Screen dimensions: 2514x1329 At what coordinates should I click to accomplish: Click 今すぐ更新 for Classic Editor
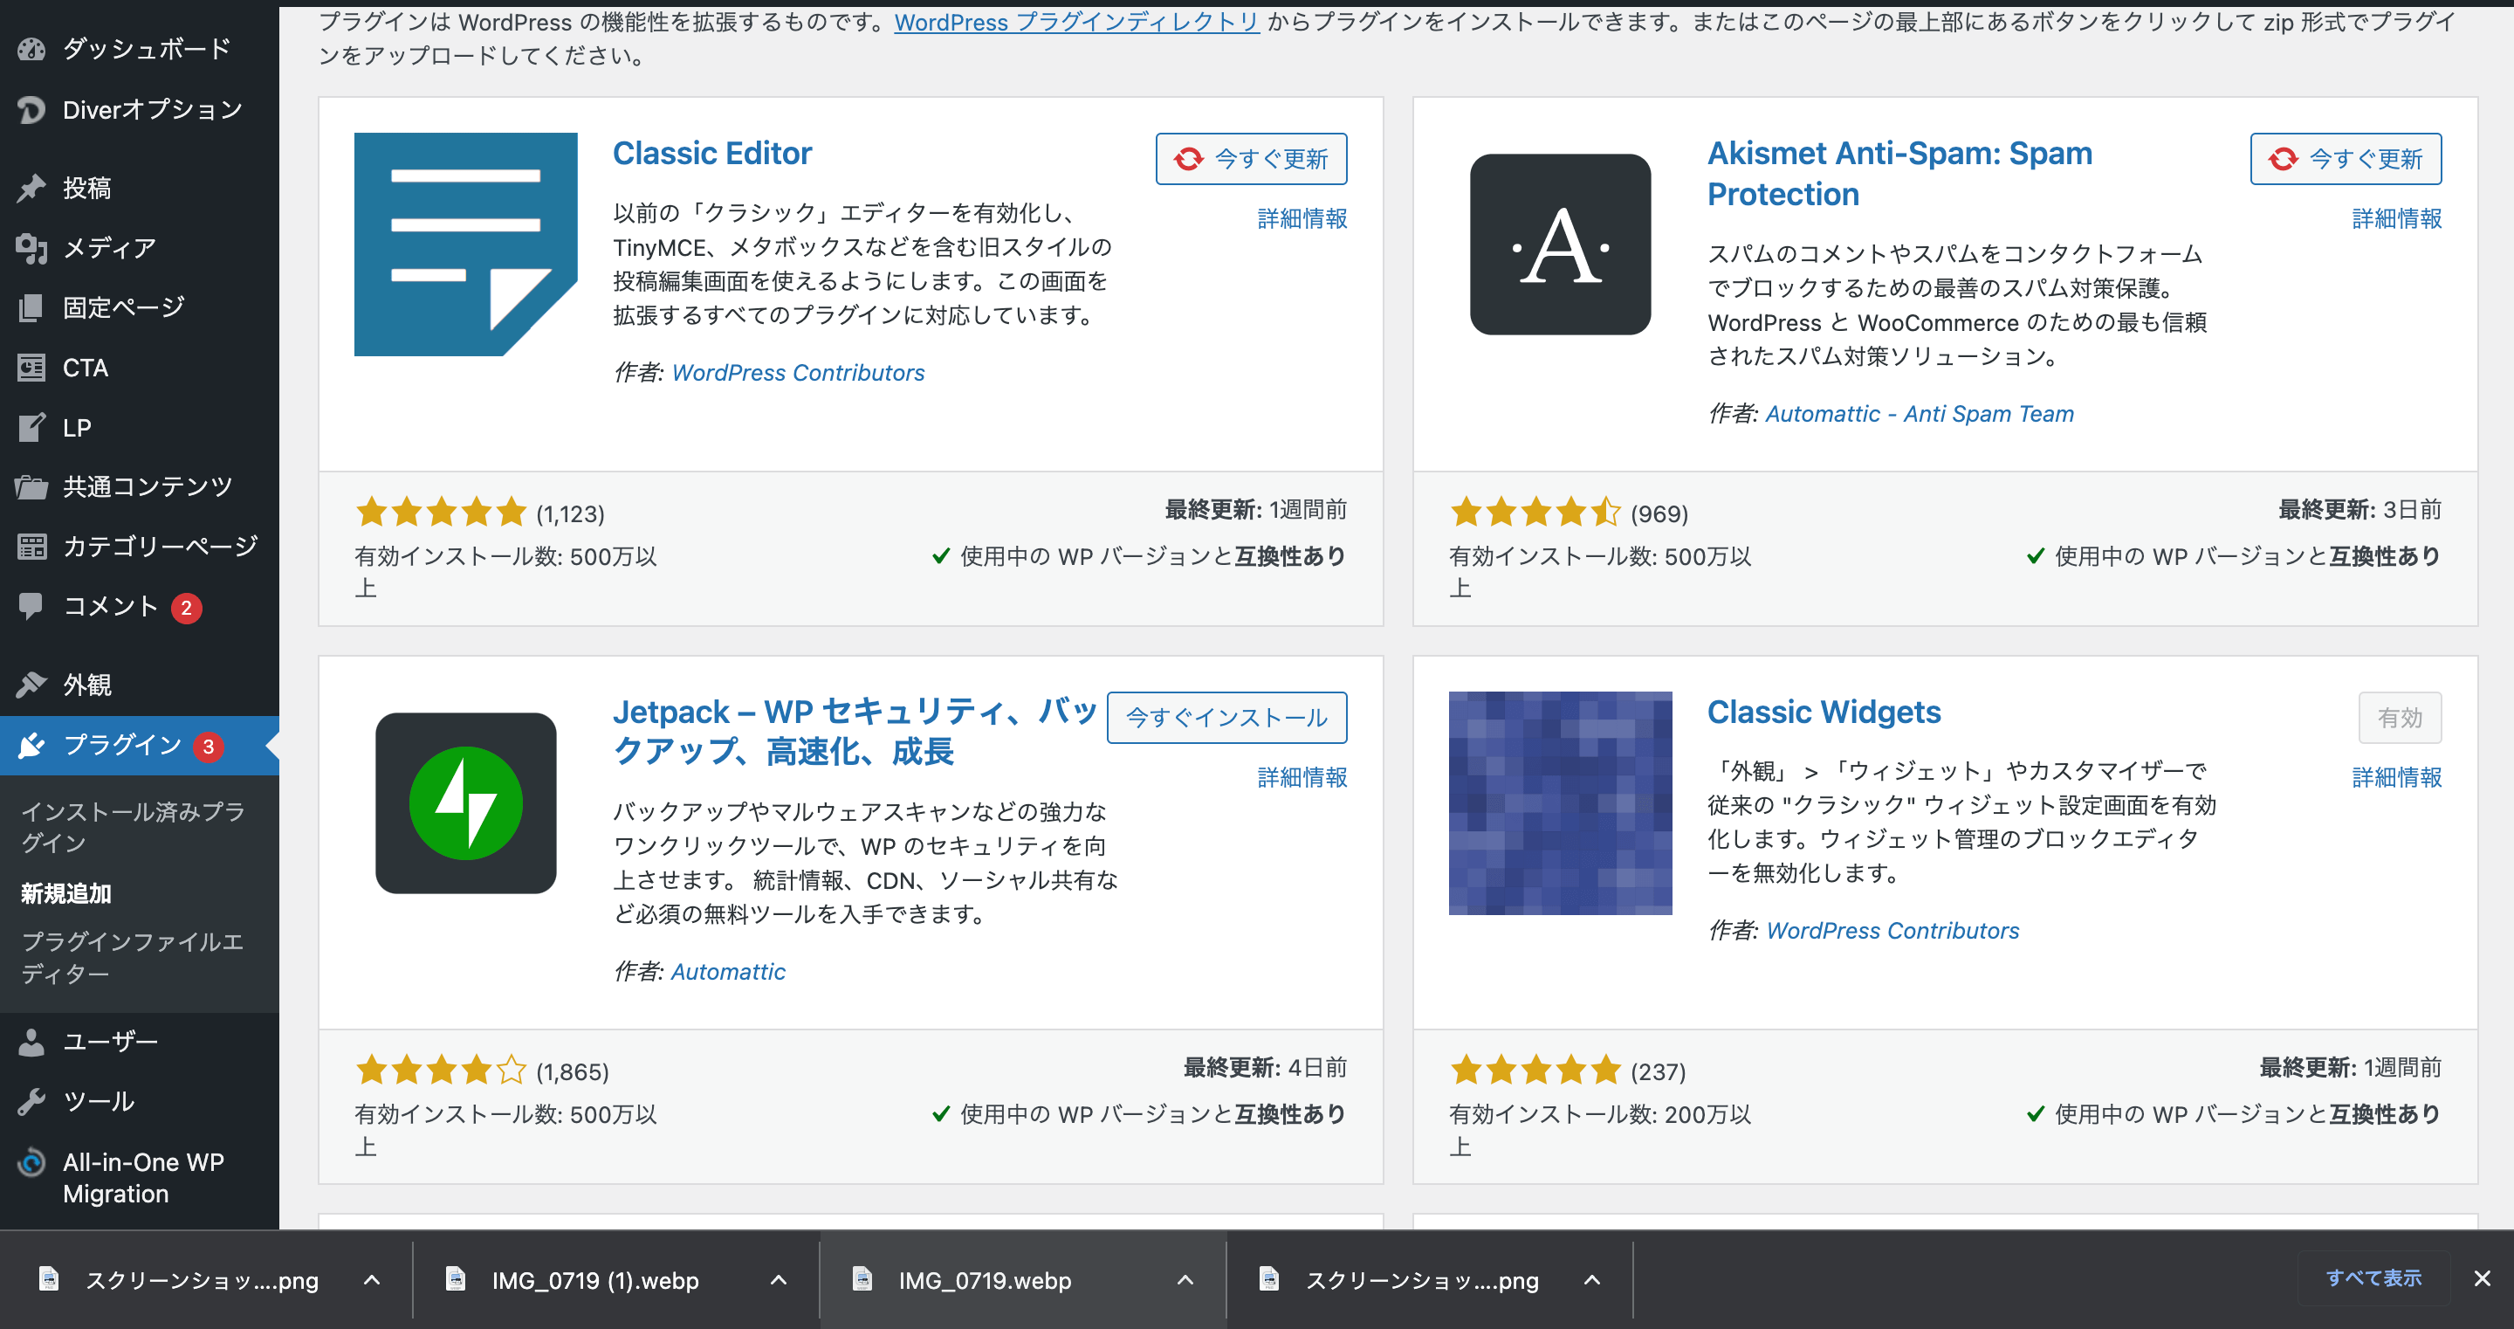coord(1251,158)
